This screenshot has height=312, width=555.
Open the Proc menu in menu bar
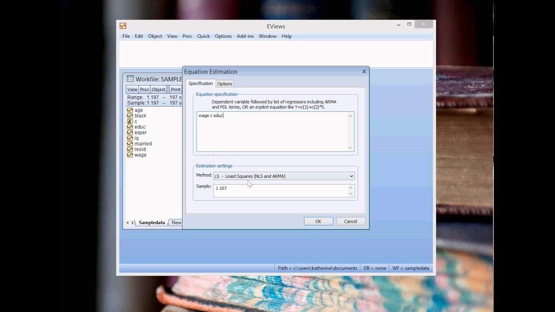[x=187, y=36]
